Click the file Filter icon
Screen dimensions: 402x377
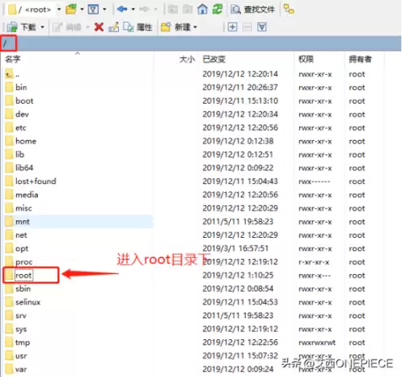point(93,10)
